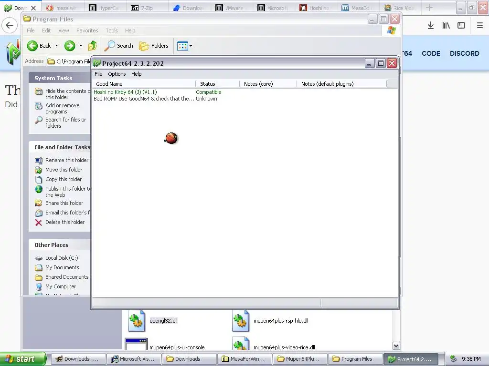Viewport: 489px width, 366px height.
Task: Click the Explorer address bar field
Action: 69,61
